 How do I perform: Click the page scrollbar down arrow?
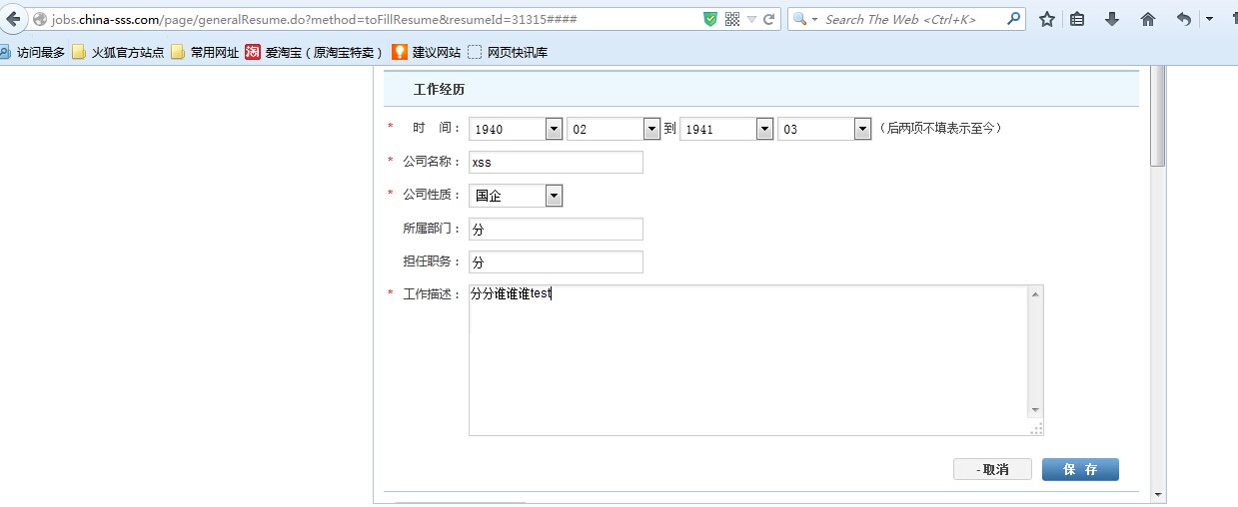(x=1158, y=494)
